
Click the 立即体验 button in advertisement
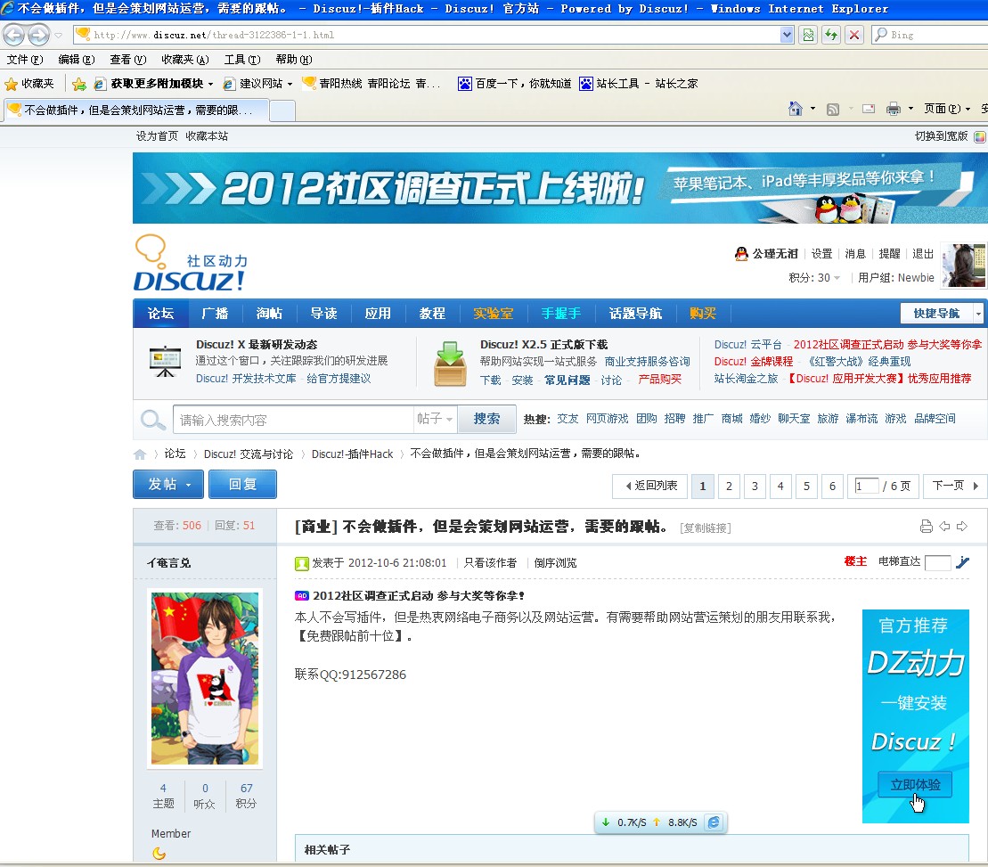tap(915, 785)
